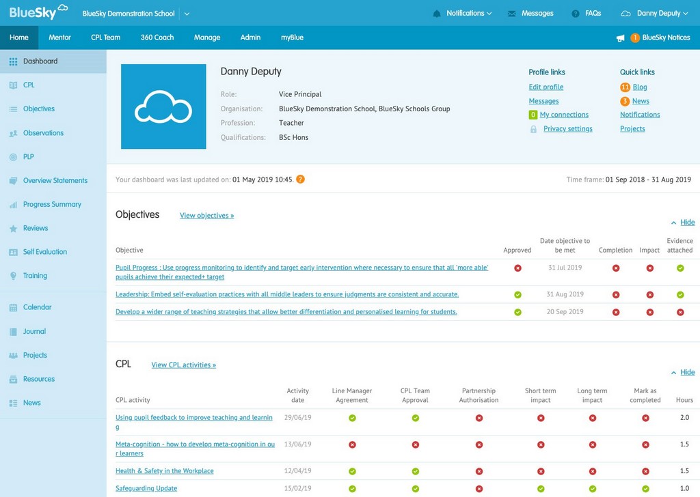This screenshot has height=497, width=700.
Task: Open the myBlue tab
Action: (293, 38)
